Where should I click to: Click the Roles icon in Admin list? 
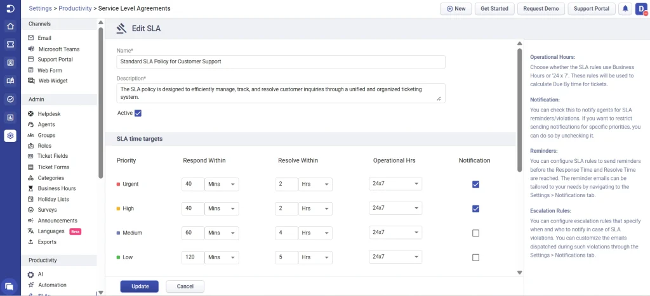pos(30,146)
